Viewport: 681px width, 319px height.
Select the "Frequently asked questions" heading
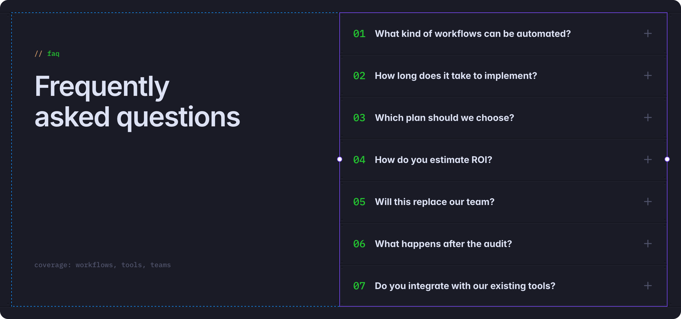click(x=137, y=102)
